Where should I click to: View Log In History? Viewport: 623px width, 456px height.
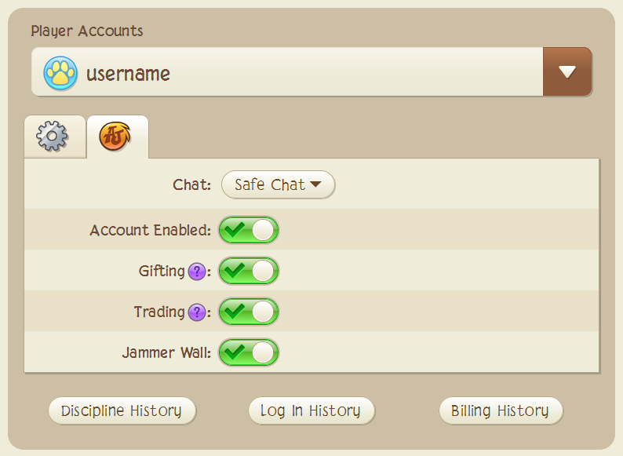click(x=311, y=410)
